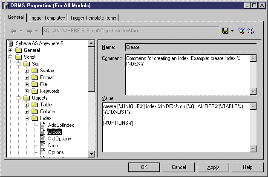The width and height of the screenshot is (268, 177).
Task: Click the Options document icon
Action: 43,152
